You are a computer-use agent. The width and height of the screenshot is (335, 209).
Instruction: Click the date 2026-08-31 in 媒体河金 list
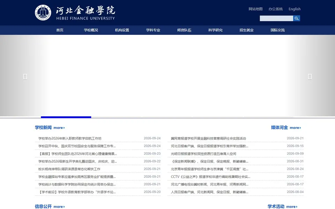click(295, 161)
